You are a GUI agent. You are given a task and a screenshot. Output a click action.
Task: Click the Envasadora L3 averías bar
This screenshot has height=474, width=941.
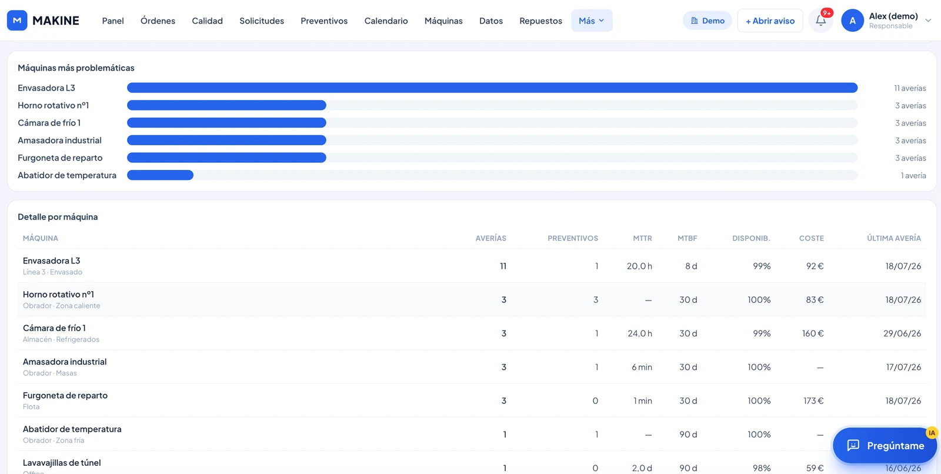492,88
